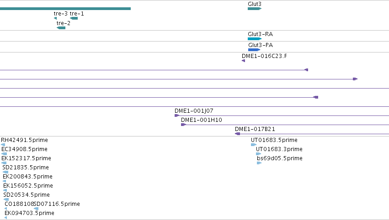Click the UT01683.5prime EST glyph
This screenshot has width=389, height=220.
pos(254,145)
